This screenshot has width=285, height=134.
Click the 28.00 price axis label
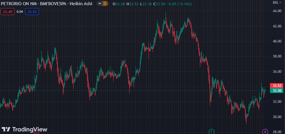point(277,132)
